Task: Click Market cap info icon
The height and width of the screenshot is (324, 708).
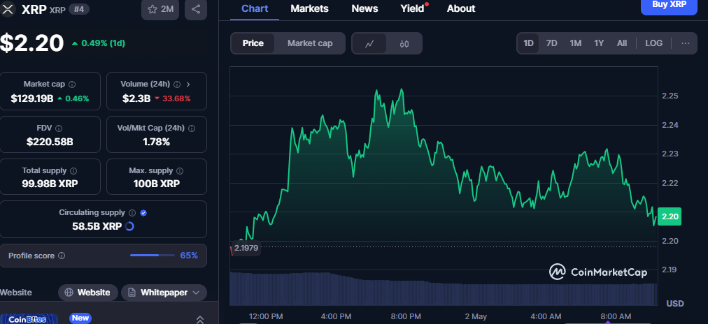Action: point(72,84)
